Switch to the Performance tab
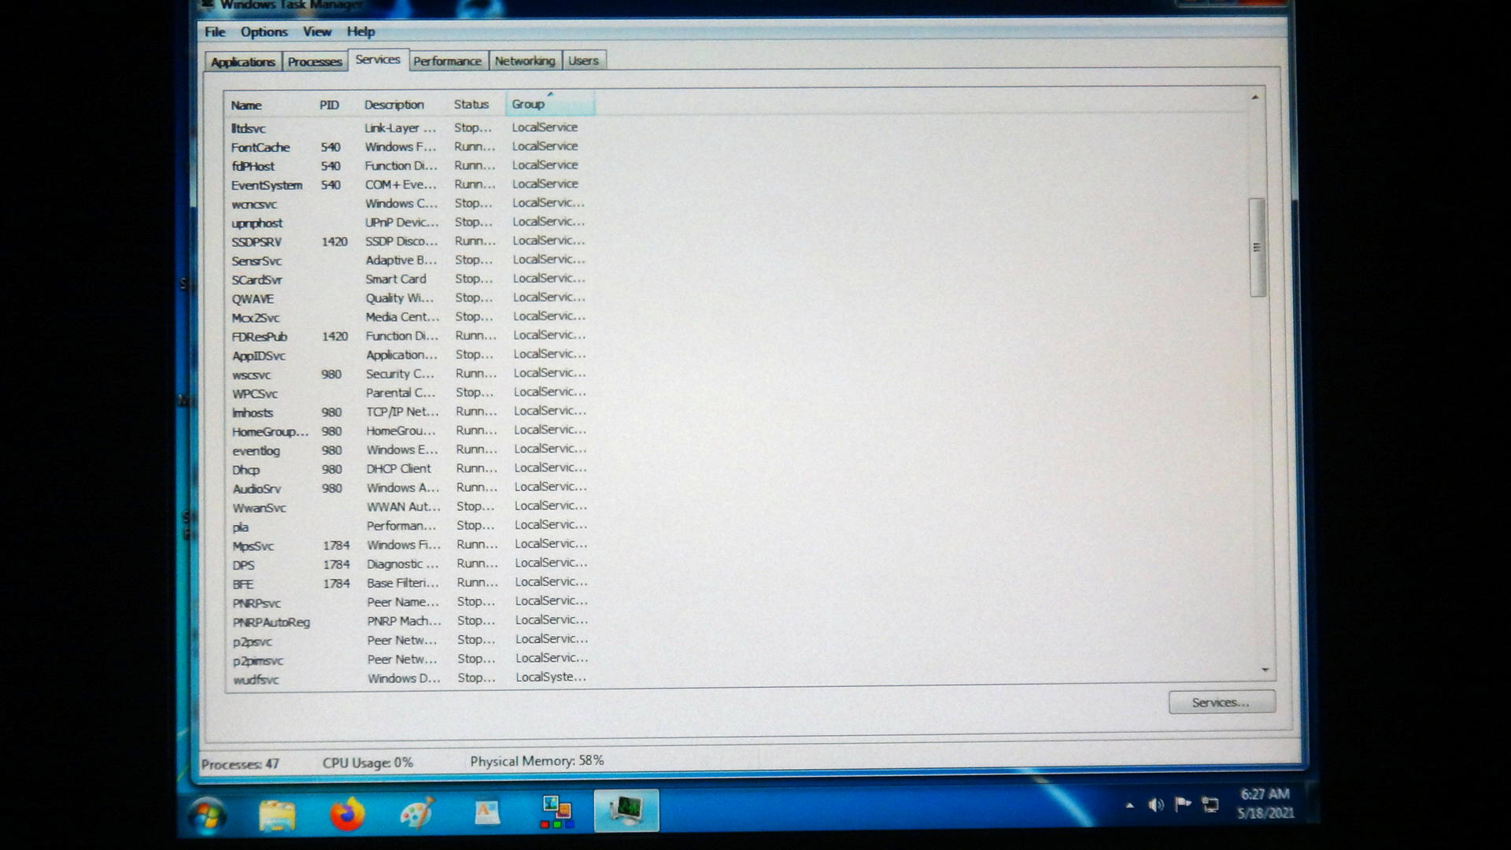The height and width of the screenshot is (850, 1511). click(x=447, y=61)
